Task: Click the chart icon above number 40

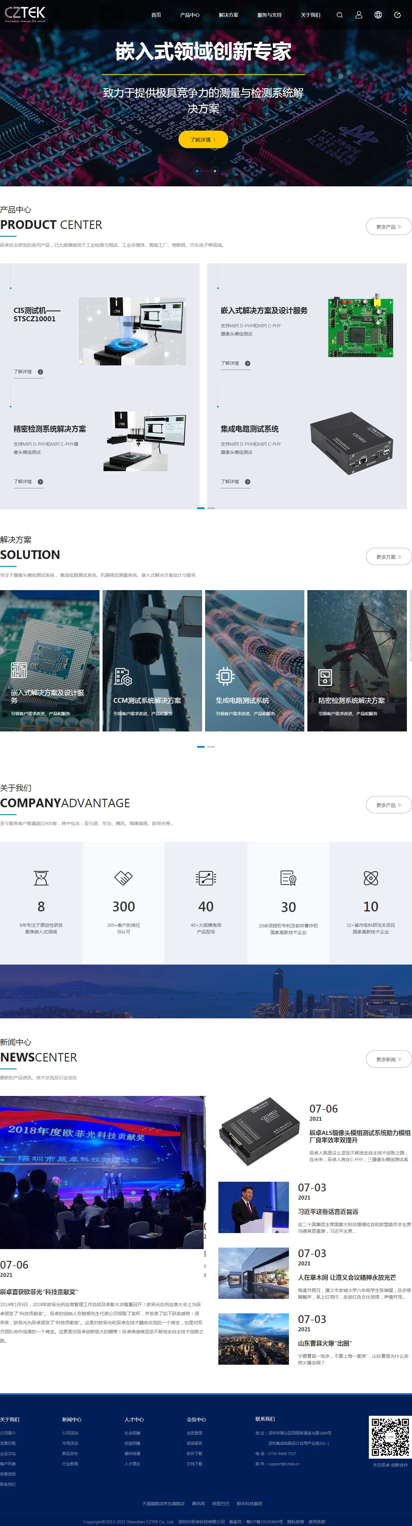Action: [206, 878]
